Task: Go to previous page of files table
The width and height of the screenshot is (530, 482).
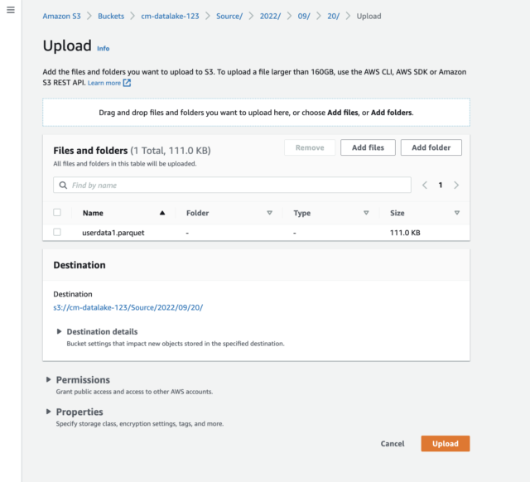Action: click(x=425, y=185)
